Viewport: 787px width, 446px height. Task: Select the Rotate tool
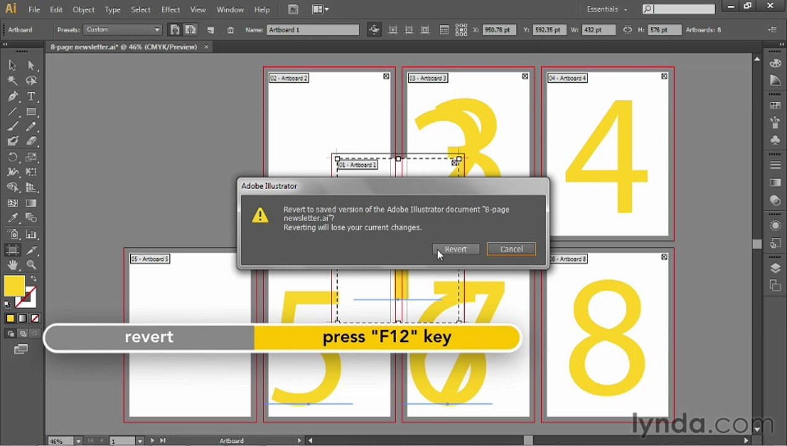(12, 157)
